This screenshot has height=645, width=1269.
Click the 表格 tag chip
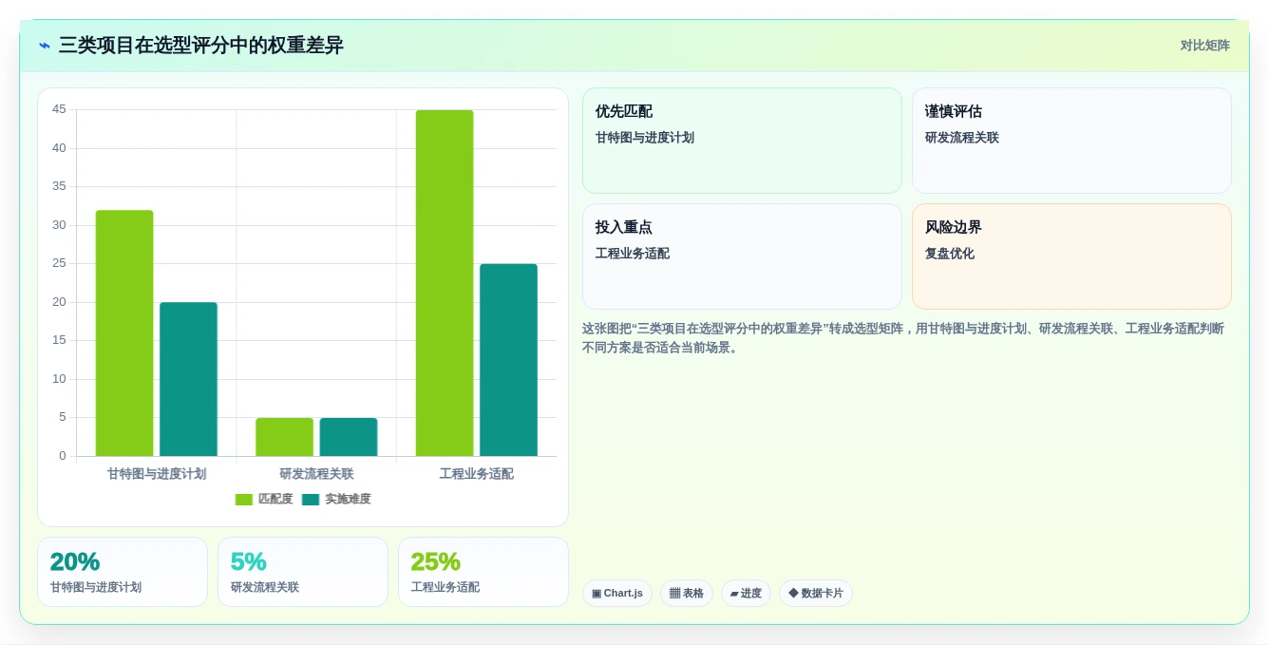[x=687, y=594]
